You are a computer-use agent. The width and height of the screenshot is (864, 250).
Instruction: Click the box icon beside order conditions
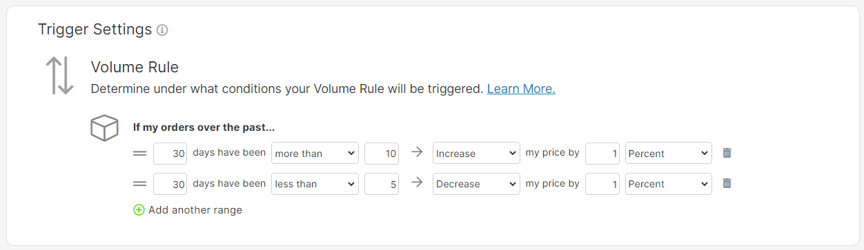pyautogui.click(x=105, y=128)
